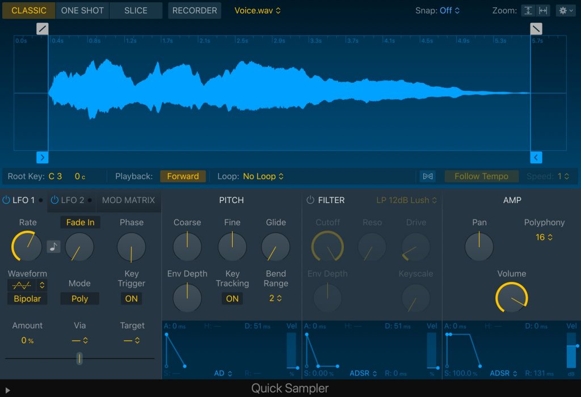Click the Forward playback button
This screenshot has width=581, height=397.
click(x=183, y=176)
